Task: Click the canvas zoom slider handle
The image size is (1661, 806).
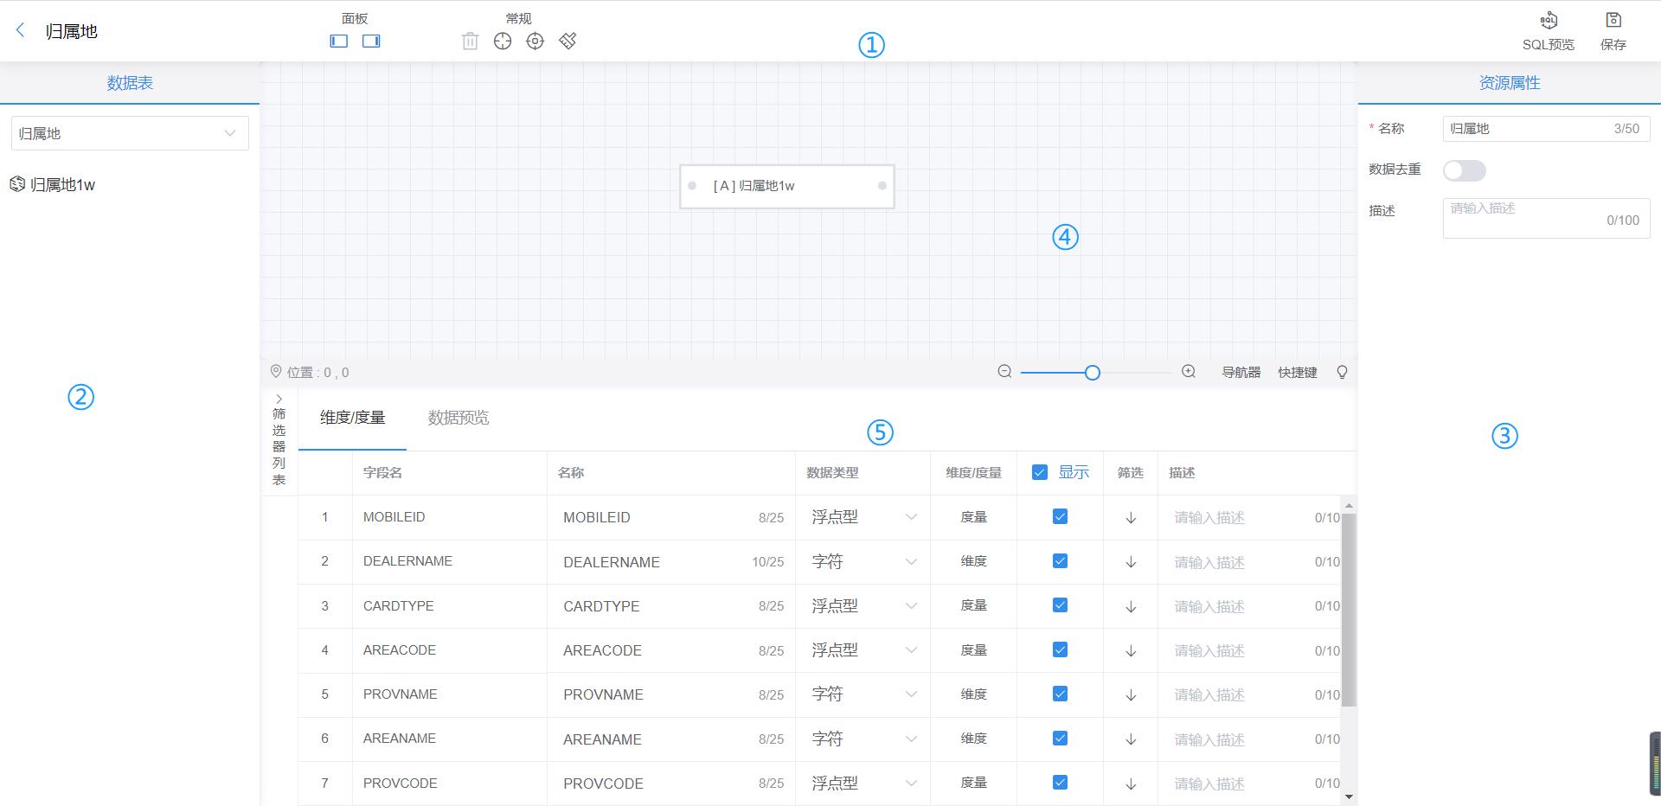Action: (1093, 373)
